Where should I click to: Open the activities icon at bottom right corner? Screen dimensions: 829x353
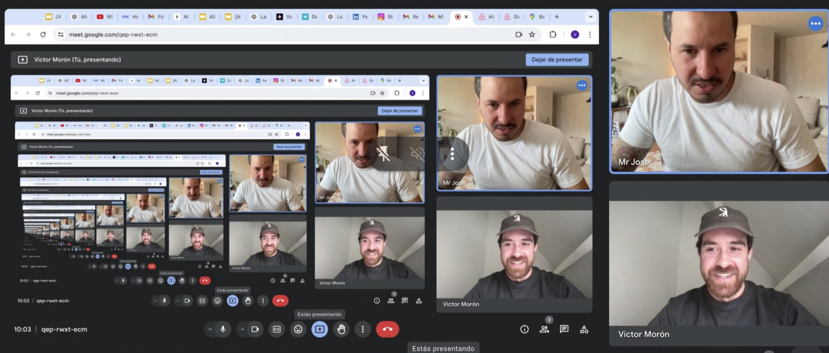pyautogui.click(x=584, y=329)
